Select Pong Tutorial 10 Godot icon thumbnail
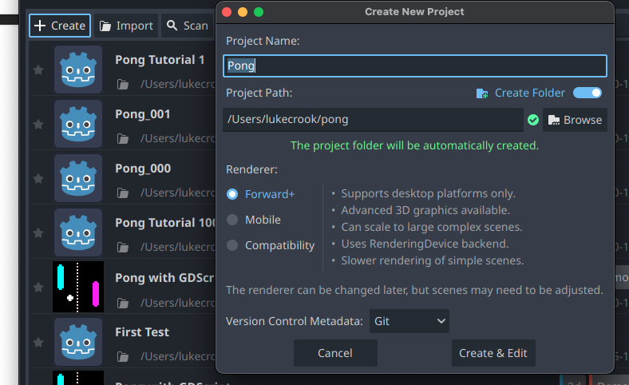 [78, 232]
